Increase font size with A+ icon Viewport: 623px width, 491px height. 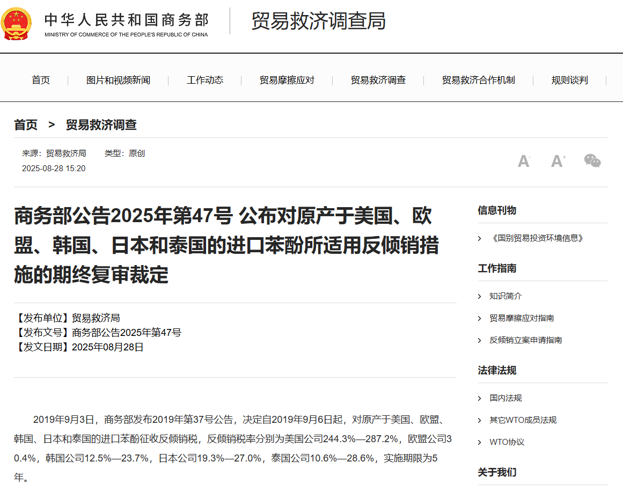pyautogui.click(x=558, y=161)
